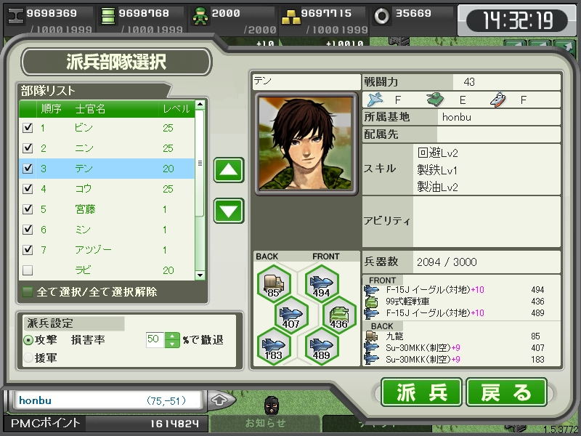581x436 pixels.
Task: Click the 派兵 dispatch button
Action: click(422, 392)
